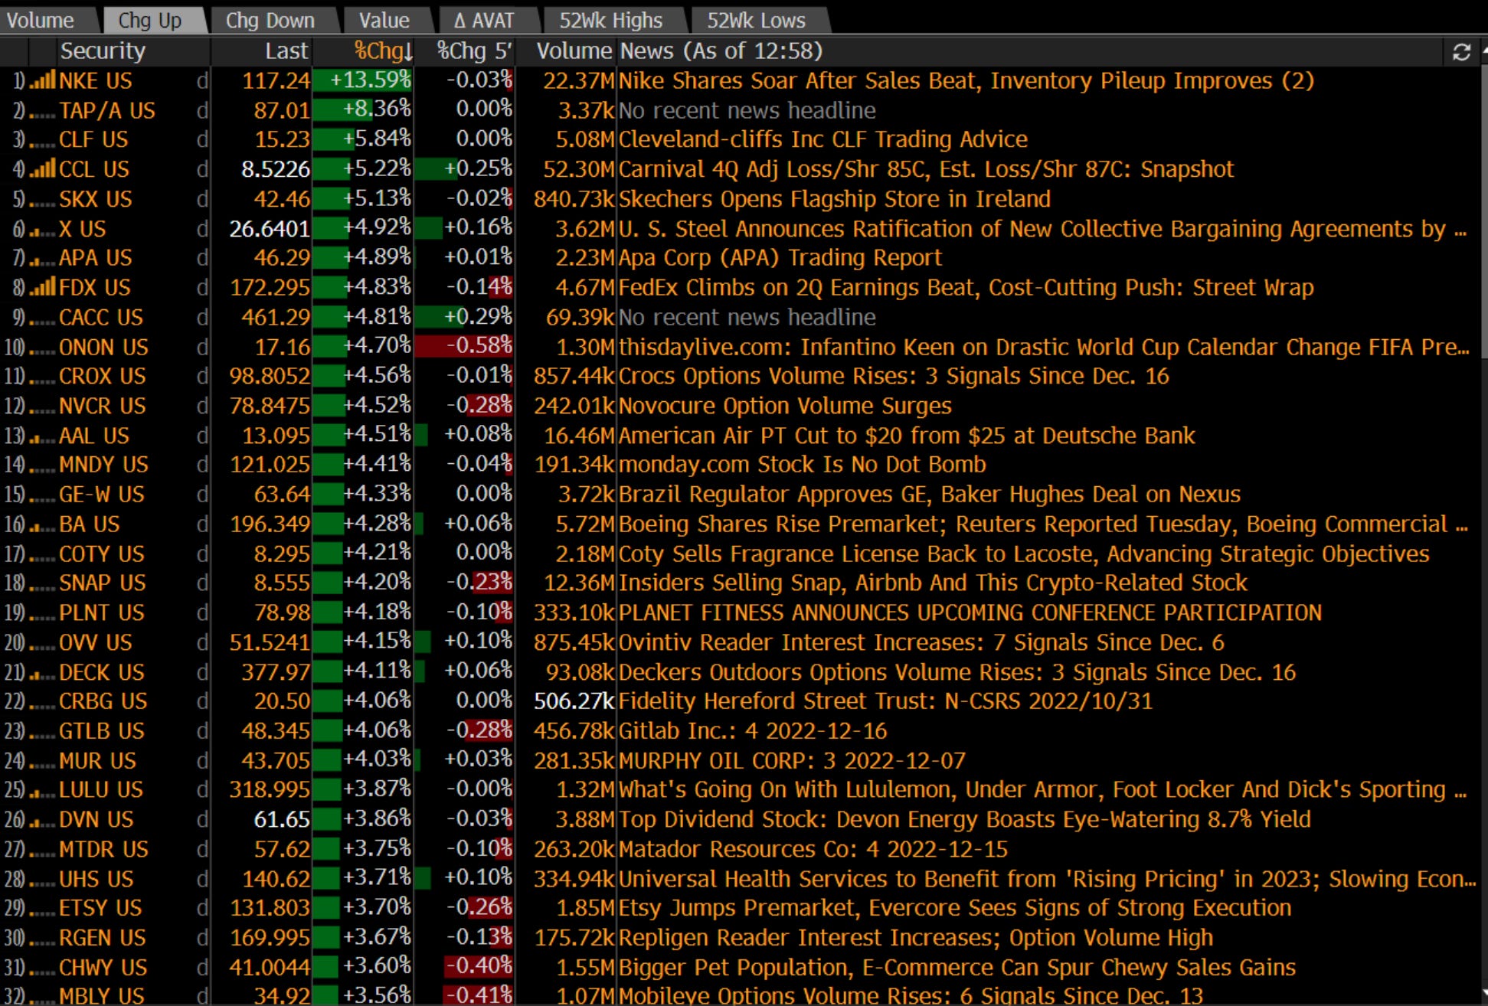Click the -0.58% five-minute change for ONON
This screenshot has width=1488, height=1006.
pos(464,346)
